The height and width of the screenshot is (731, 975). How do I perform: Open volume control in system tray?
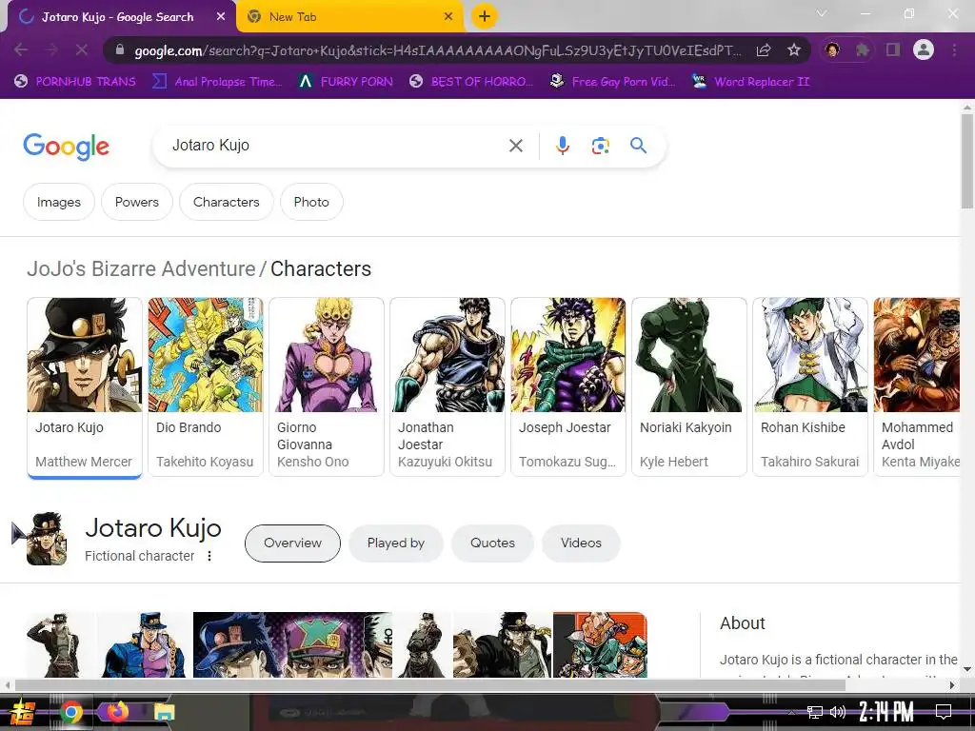click(x=838, y=712)
